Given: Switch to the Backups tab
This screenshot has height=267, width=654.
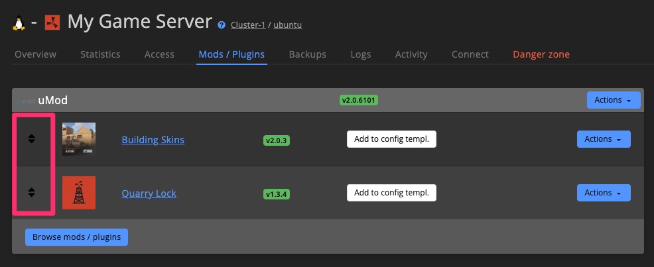Looking at the screenshot, I should pos(307,54).
